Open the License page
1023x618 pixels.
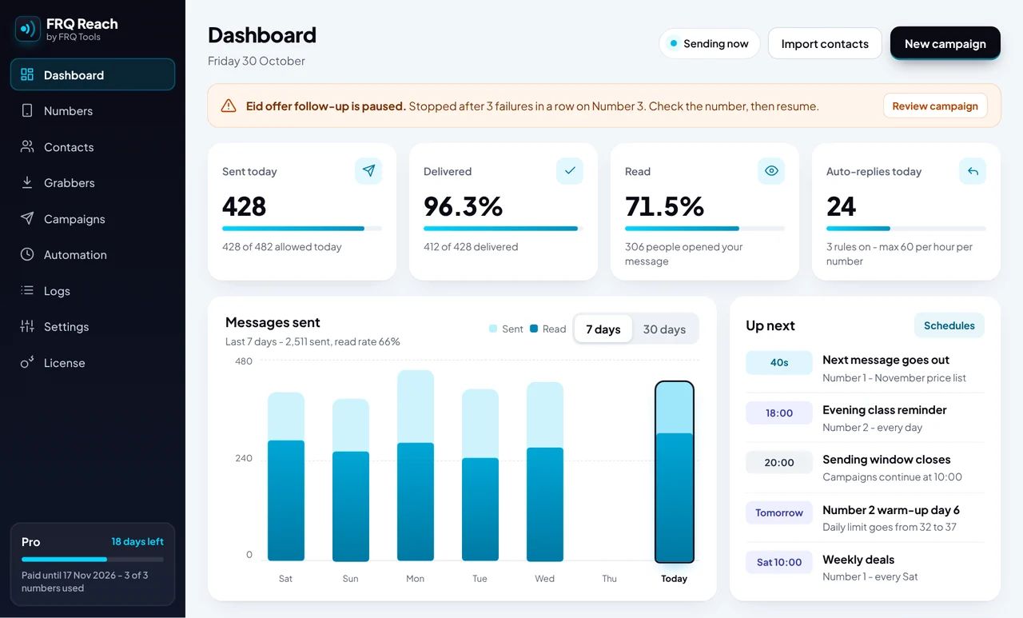[x=93, y=362]
